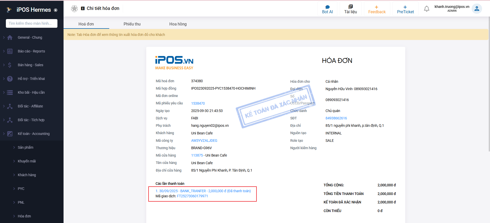Focus the Tìm kiếm theo màn hình search field
490x223 pixels.
click(32, 23)
